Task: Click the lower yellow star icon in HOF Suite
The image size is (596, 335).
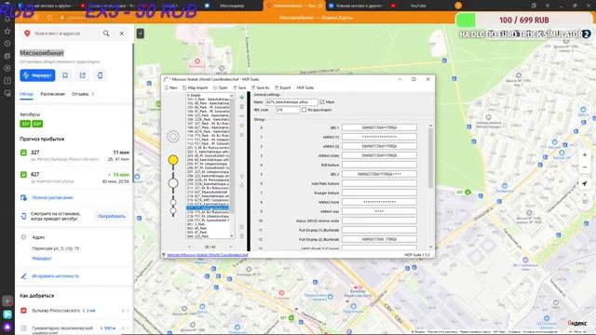Action: 242,135
